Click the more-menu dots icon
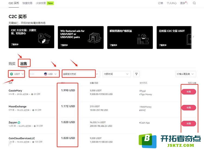The image size is (204, 149). tap(187, 3)
